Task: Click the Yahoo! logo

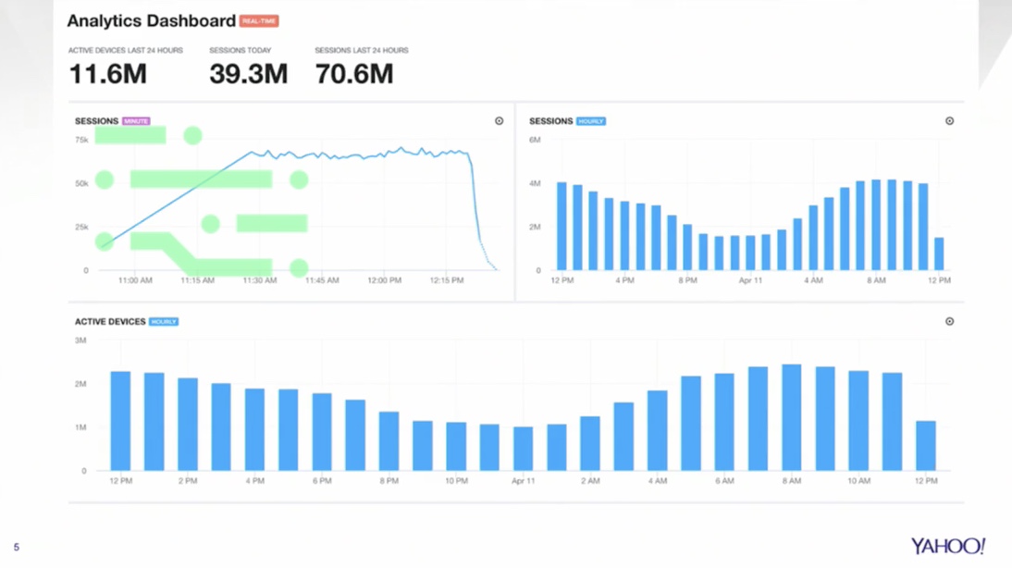Action: [x=947, y=546]
